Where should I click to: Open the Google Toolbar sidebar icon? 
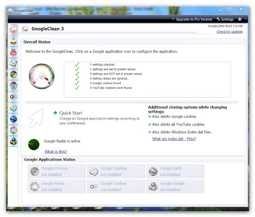[x=13, y=97]
